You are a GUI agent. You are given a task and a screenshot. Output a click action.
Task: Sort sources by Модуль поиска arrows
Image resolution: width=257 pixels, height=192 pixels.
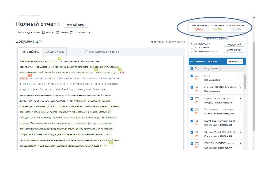pos(220,69)
